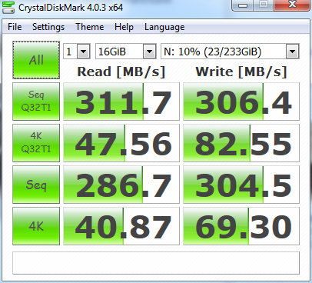This screenshot has height=283, width=312.
Task: Expand the N: drive selection dropdown
Action: pos(292,52)
